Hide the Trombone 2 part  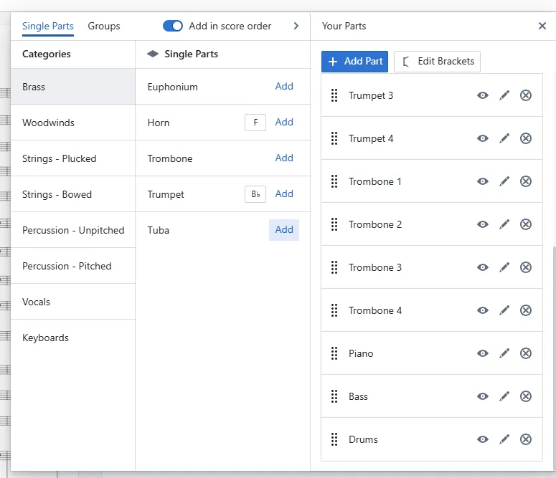coord(483,224)
